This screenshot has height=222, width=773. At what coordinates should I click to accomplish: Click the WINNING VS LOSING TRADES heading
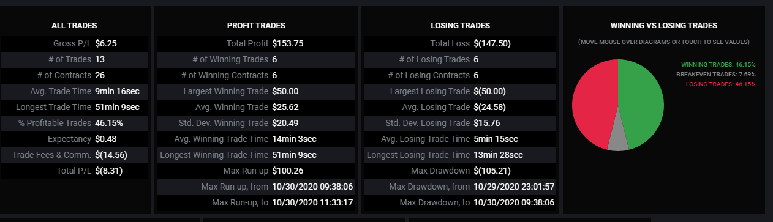click(x=664, y=26)
